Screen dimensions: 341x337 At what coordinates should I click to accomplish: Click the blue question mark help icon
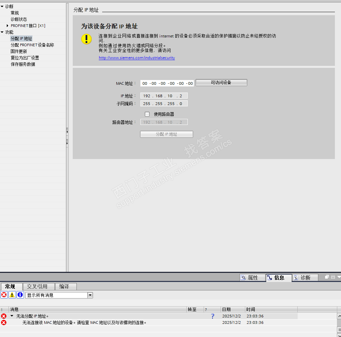(x=213, y=316)
